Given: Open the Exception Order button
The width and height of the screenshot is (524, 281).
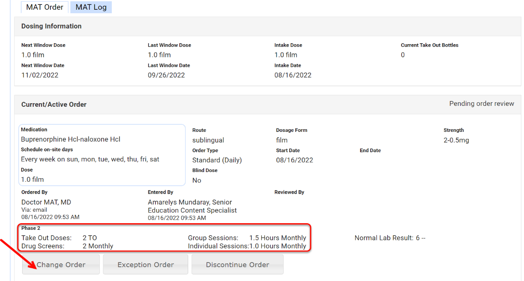Looking at the screenshot, I should point(145,265).
